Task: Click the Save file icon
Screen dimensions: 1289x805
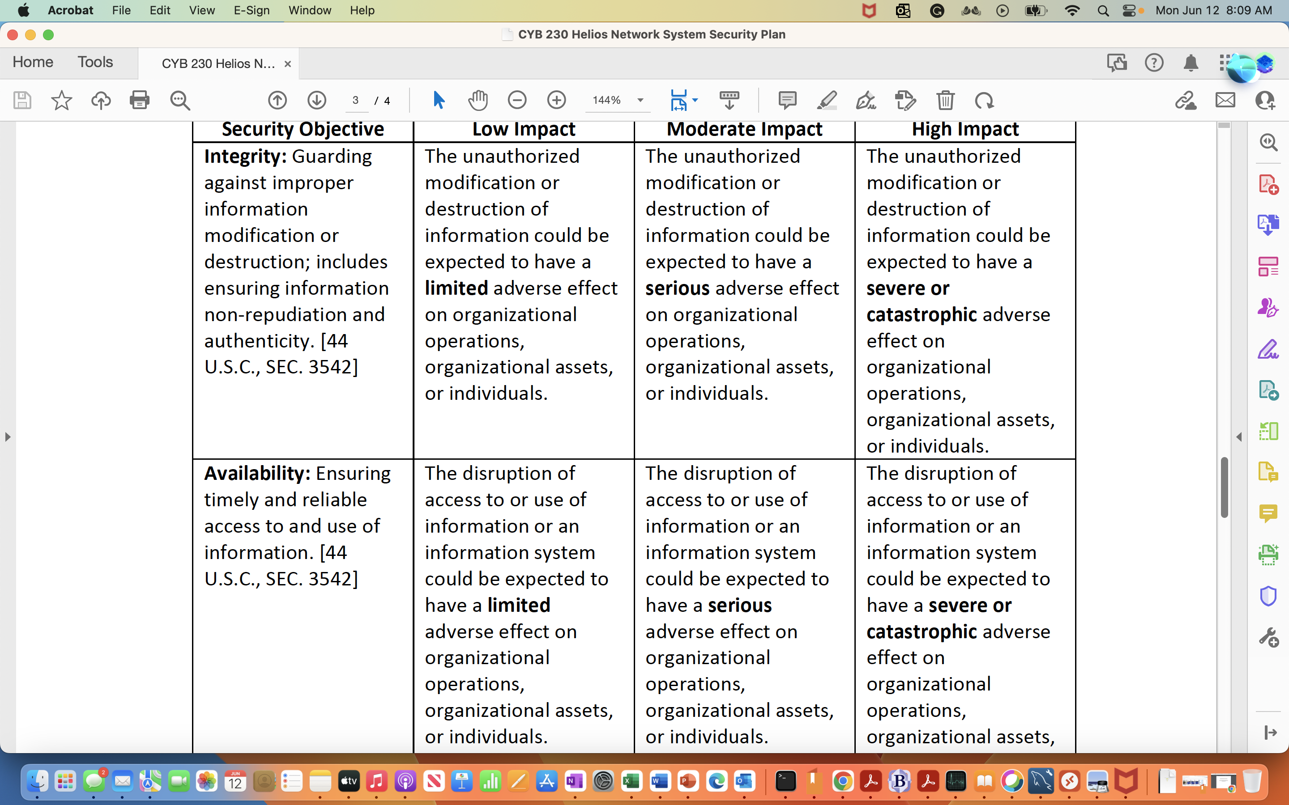Action: click(x=22, y=100)
